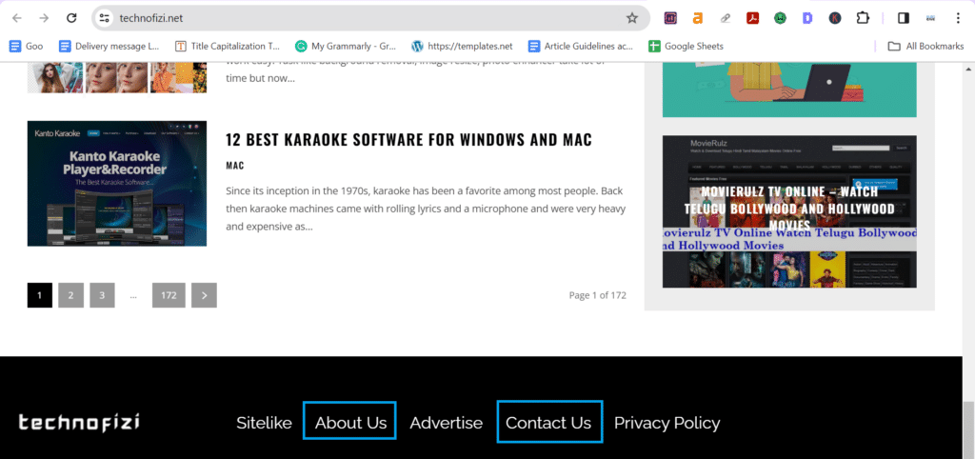This screenshot has height=459, width=975.
Task: Open the orange letter 'a' extension
Action: point(698,18)
